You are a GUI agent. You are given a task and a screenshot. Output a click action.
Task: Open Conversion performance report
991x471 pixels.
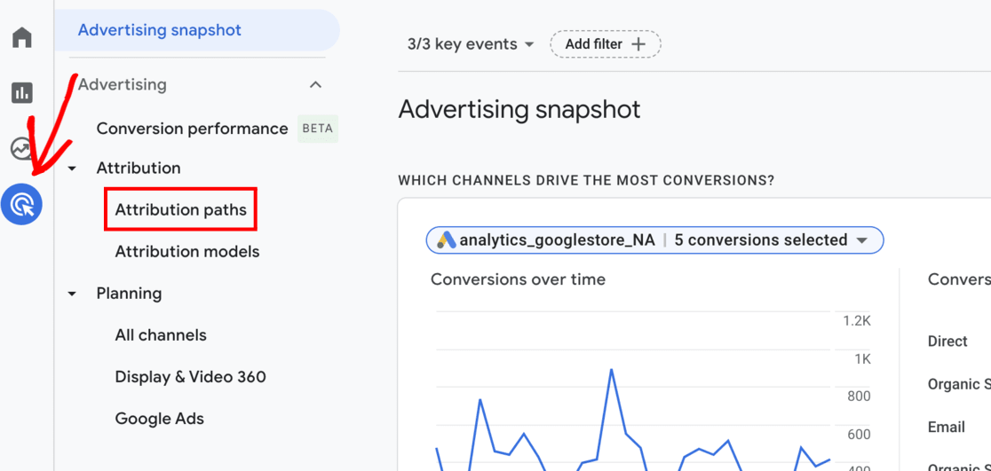coord(192,129)
